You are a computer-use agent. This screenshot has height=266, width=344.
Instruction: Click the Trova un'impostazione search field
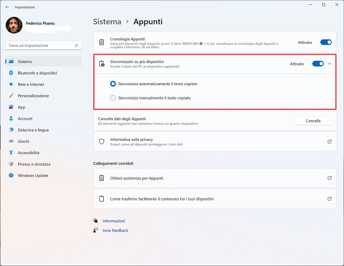(40, 45)
